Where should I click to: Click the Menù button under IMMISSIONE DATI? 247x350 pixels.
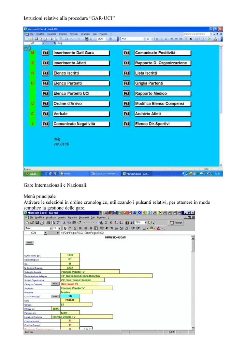tap(29, 243)
